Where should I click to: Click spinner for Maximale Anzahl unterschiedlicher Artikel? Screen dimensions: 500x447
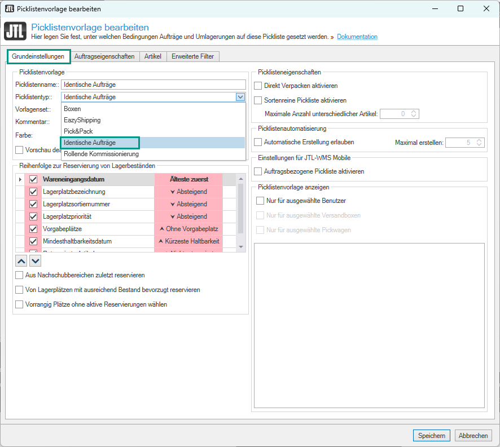coord(414,114)
